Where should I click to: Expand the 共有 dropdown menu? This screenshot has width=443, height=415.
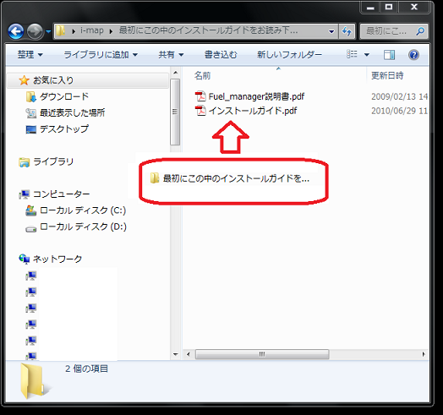[x=171, y=54]
